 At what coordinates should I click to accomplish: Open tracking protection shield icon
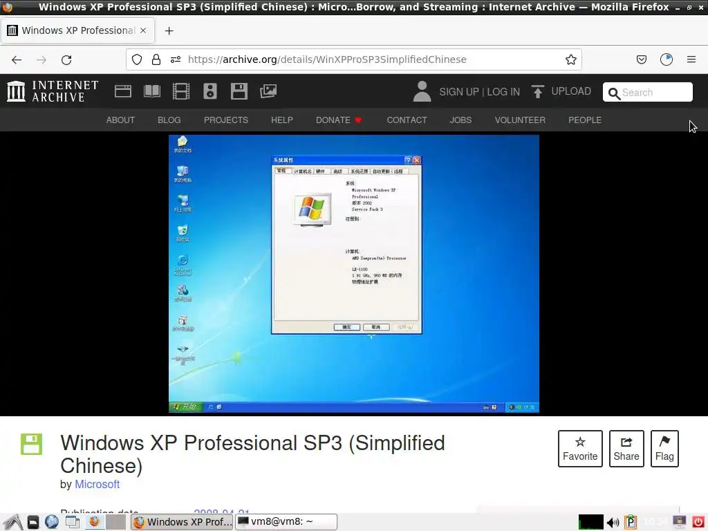click(137, 59)
